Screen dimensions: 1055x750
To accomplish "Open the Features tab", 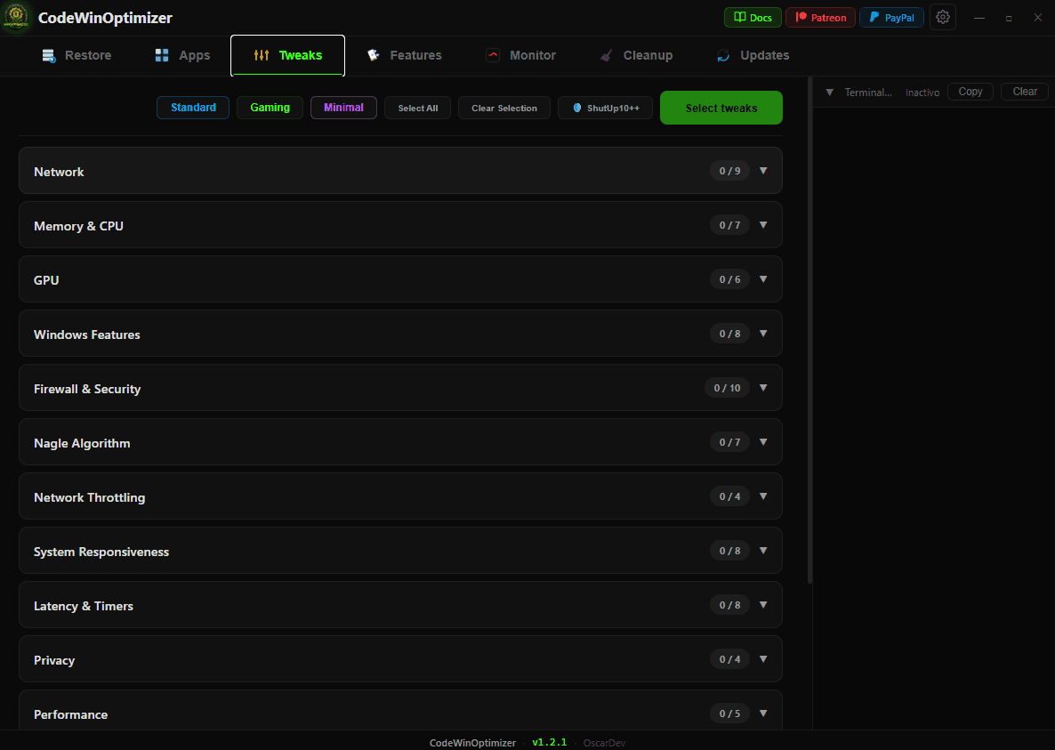I will (405, 56).
